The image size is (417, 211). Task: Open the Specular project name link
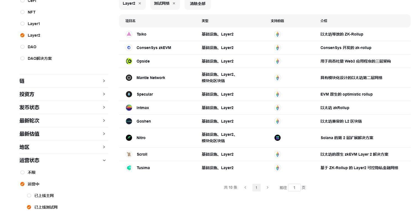[x=145, y=94]
